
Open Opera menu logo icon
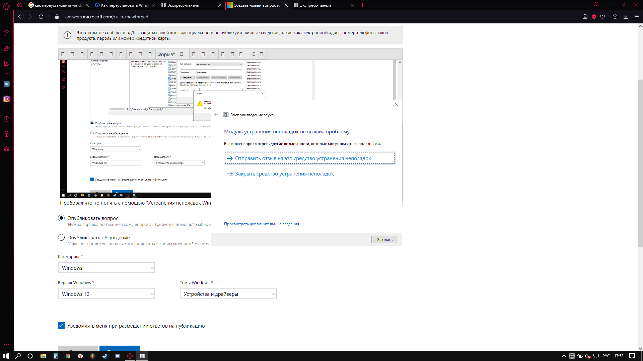pyautogui.click(x=7, y=6)
